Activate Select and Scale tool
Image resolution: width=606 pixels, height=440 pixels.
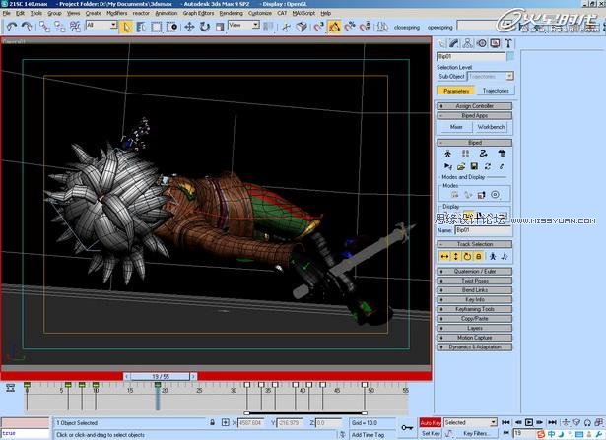(x=220, y=27)
